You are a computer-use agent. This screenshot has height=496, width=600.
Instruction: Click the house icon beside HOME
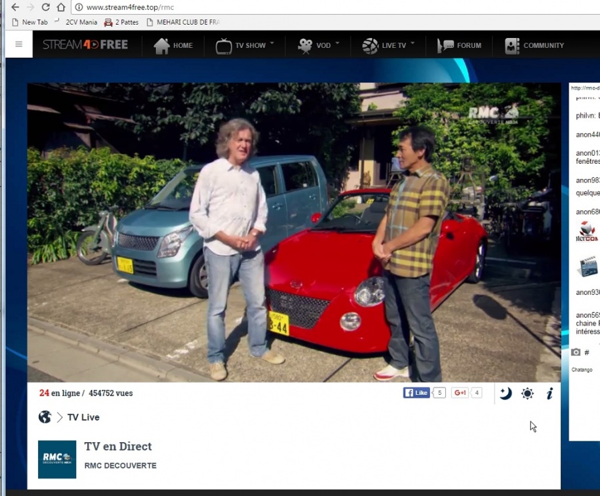coord(161,46)
